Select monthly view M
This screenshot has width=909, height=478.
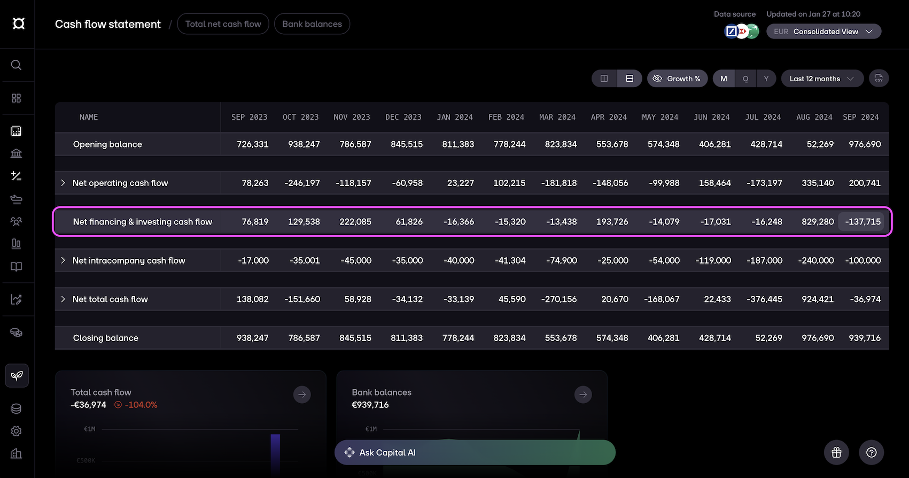pyautogui.click(x=724, y=79)
